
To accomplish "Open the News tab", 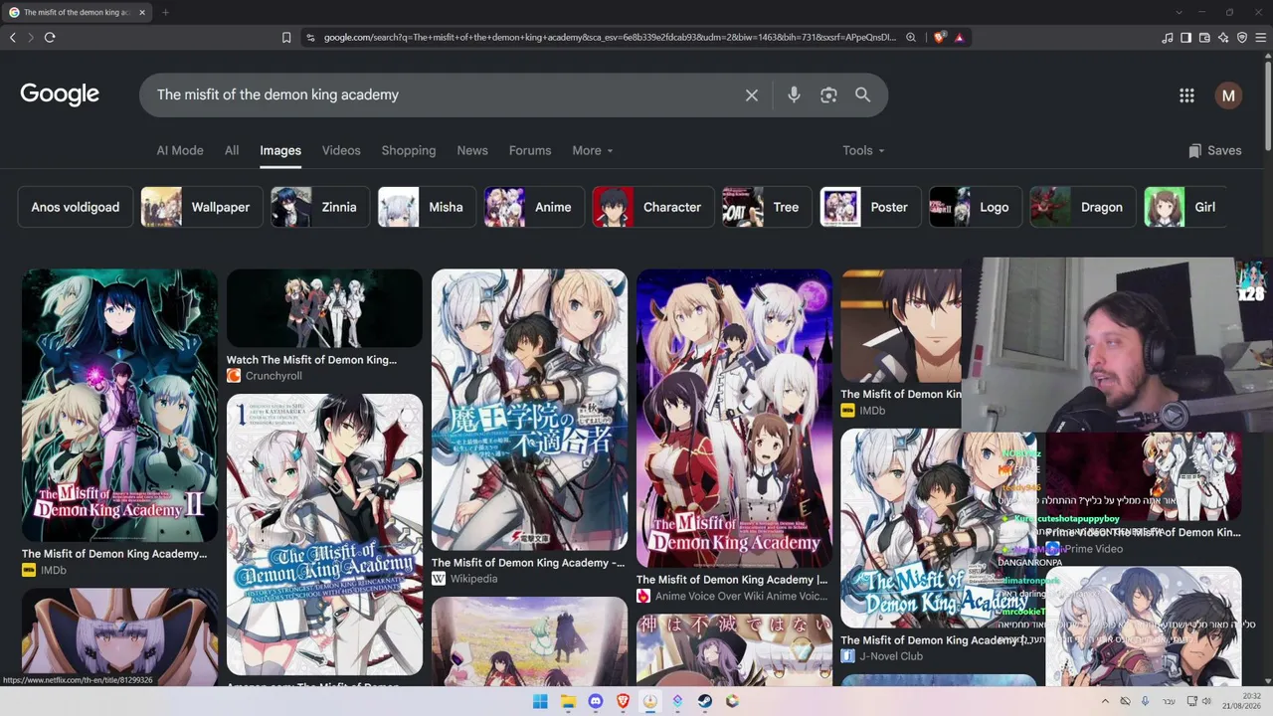I will tap(472, 150).
